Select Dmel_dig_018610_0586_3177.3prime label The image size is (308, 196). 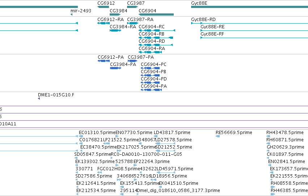click(178, 191)
